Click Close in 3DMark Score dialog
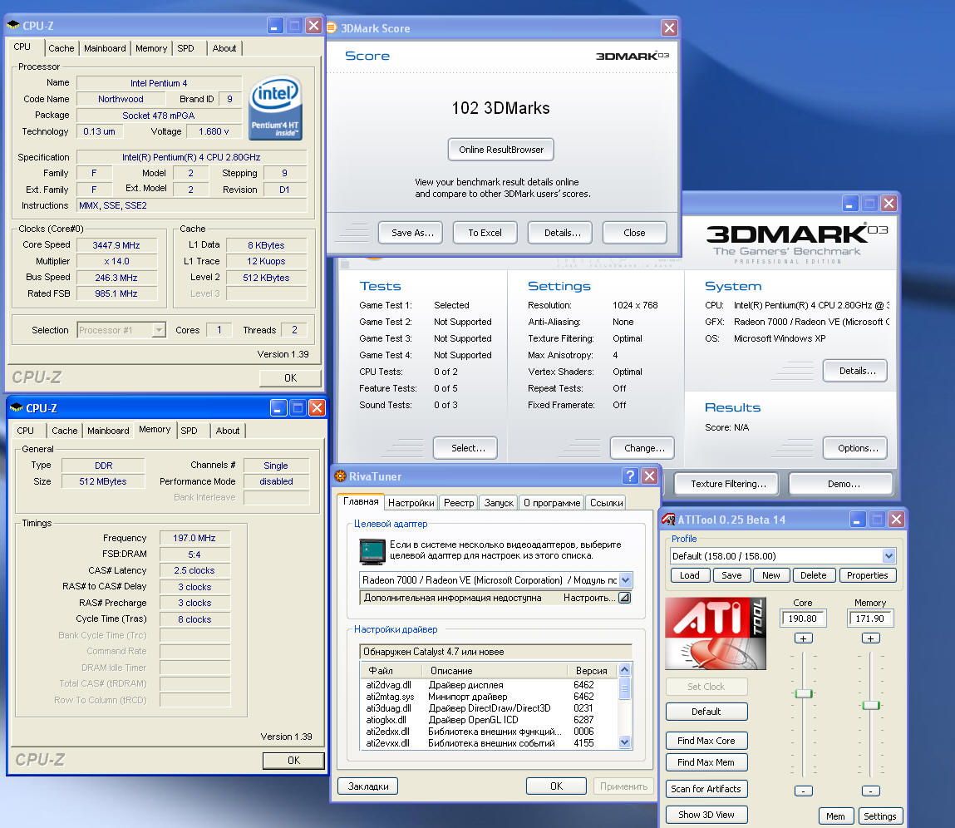This screenshot has width=955, height=828. [634, 233]
